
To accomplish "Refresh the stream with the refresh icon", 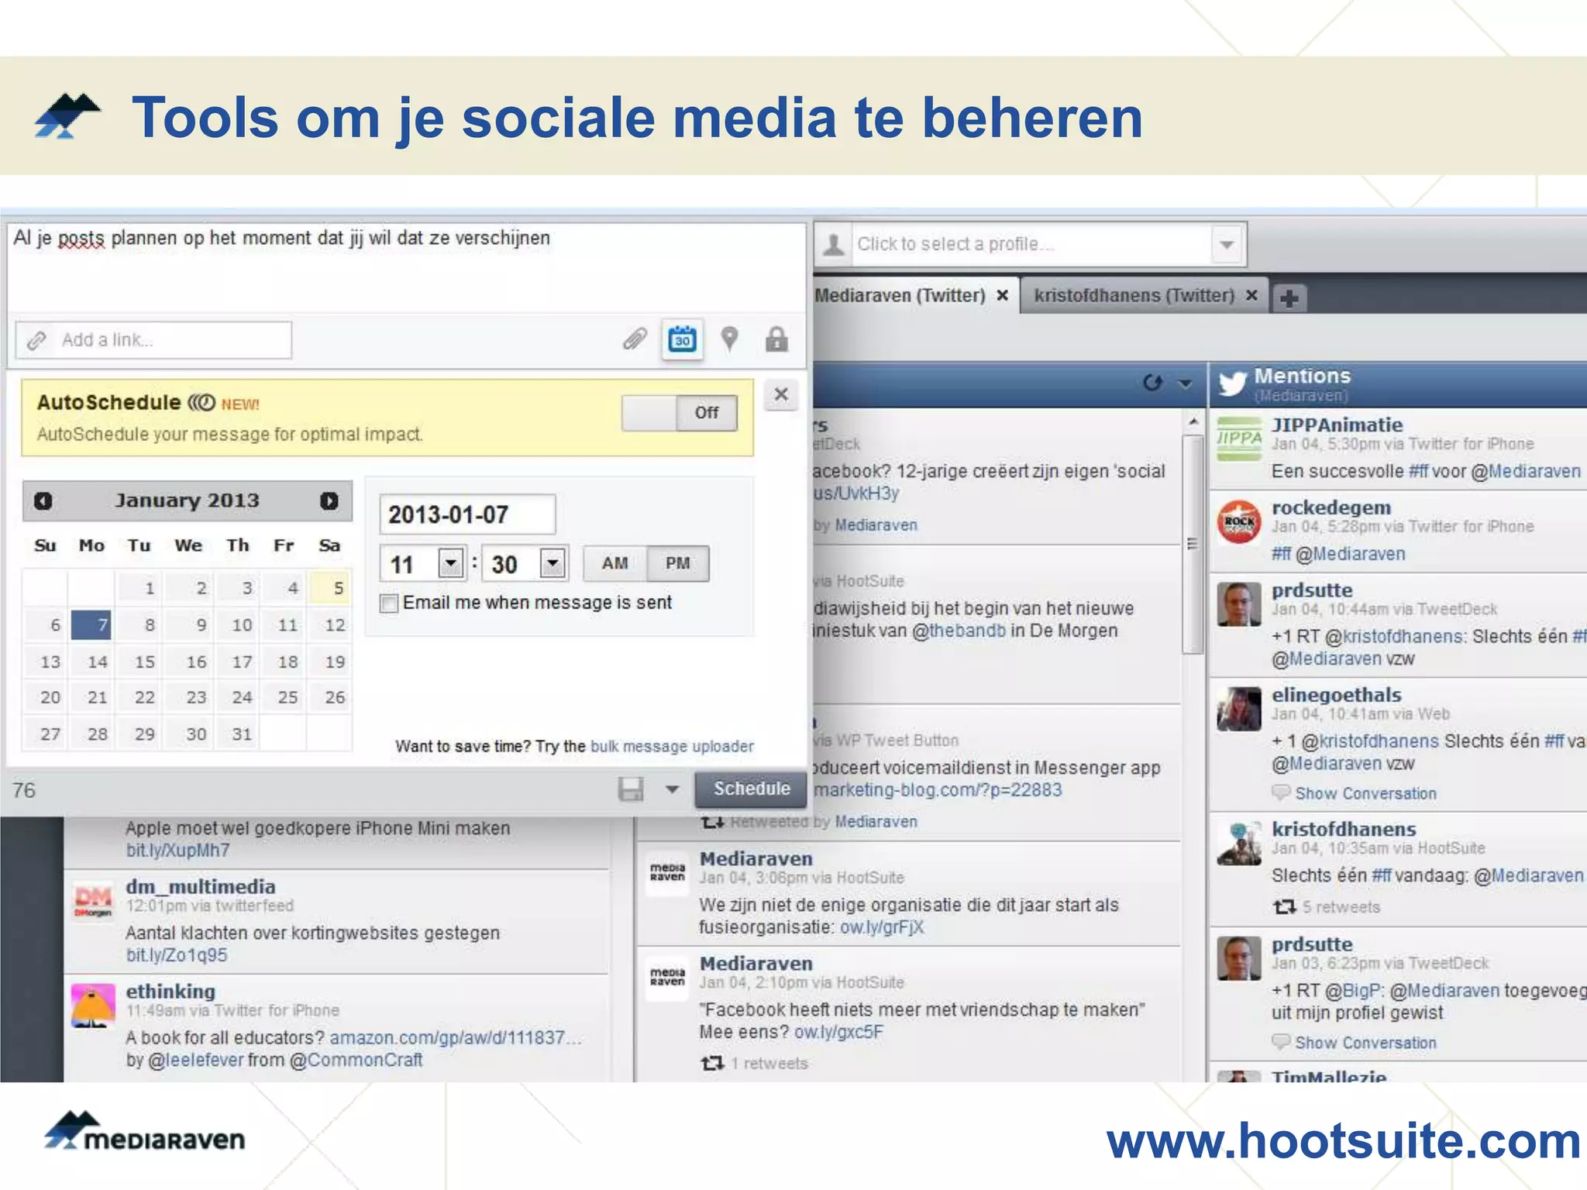I will 1153,383.
